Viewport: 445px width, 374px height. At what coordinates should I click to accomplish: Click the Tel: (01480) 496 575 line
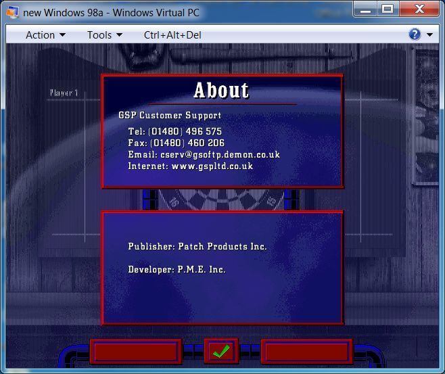click(174, 131)
